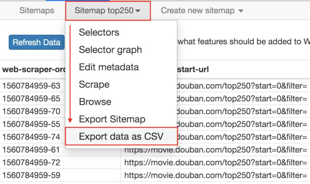Select Scrape from the dropdown menu
The width and height of the screenshot is (310, 184).
(x=94, y=85)
